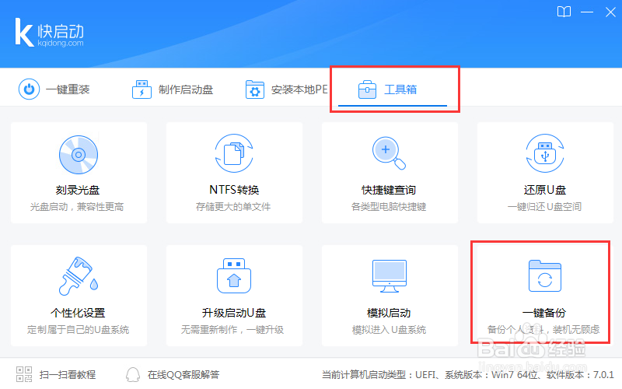Open 在线QQ客服解答 support link

point(183,374)
